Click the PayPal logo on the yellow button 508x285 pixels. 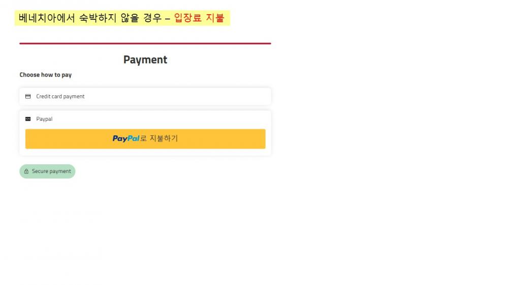pos(125,139)
